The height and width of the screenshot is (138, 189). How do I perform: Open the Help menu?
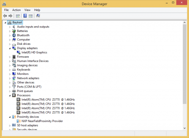[37, 10]
